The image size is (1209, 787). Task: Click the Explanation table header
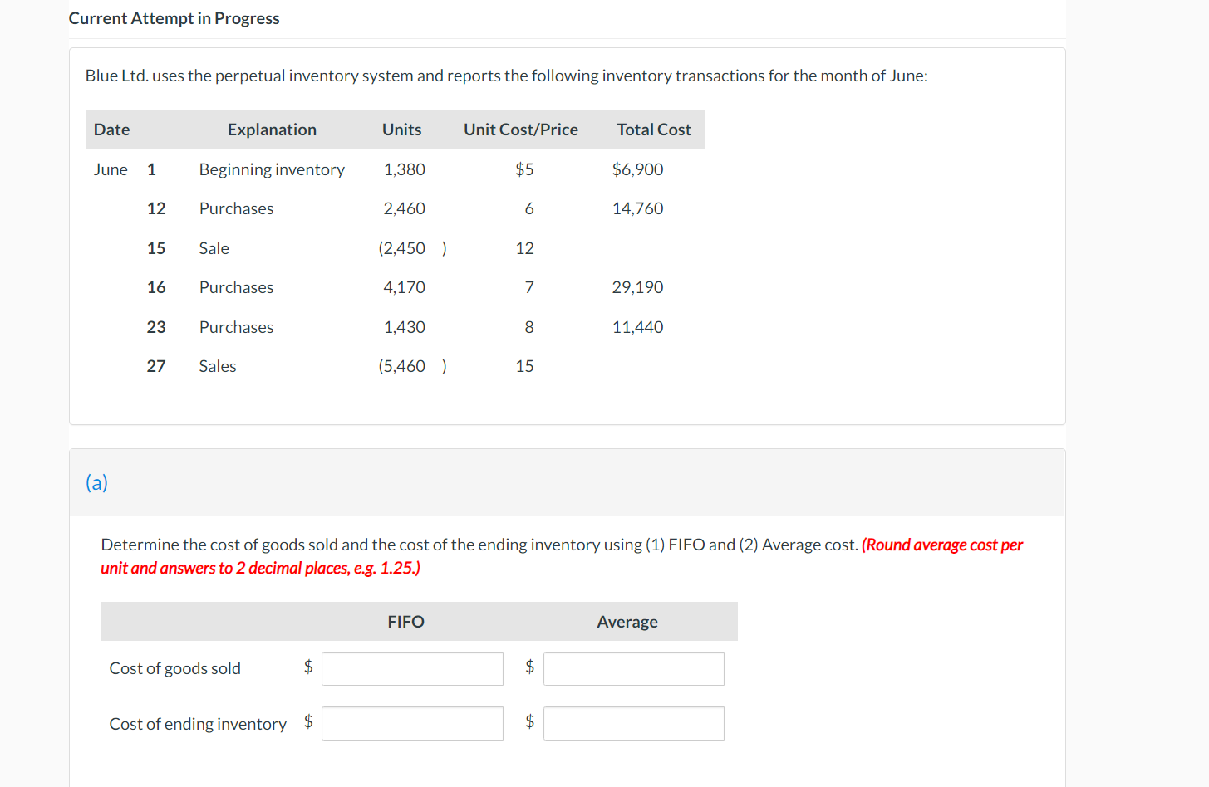[x=272, y=130]
